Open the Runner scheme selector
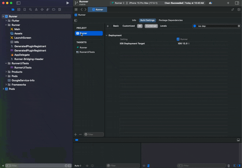Image resolution: width=242 pixels, height=168 pixels. click(118, 3)
